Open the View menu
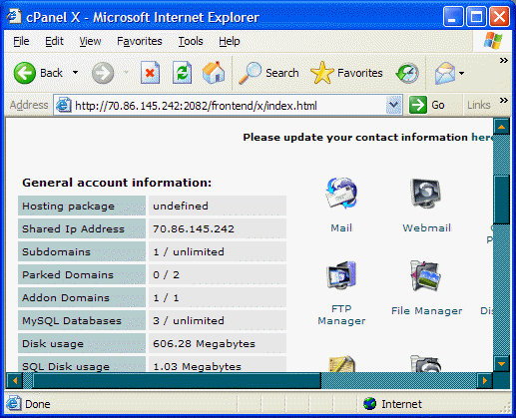This screenshot has height=418, width=516. point(90,41)
